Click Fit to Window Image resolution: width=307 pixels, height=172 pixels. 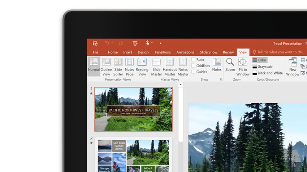click(x=243, y=67)
